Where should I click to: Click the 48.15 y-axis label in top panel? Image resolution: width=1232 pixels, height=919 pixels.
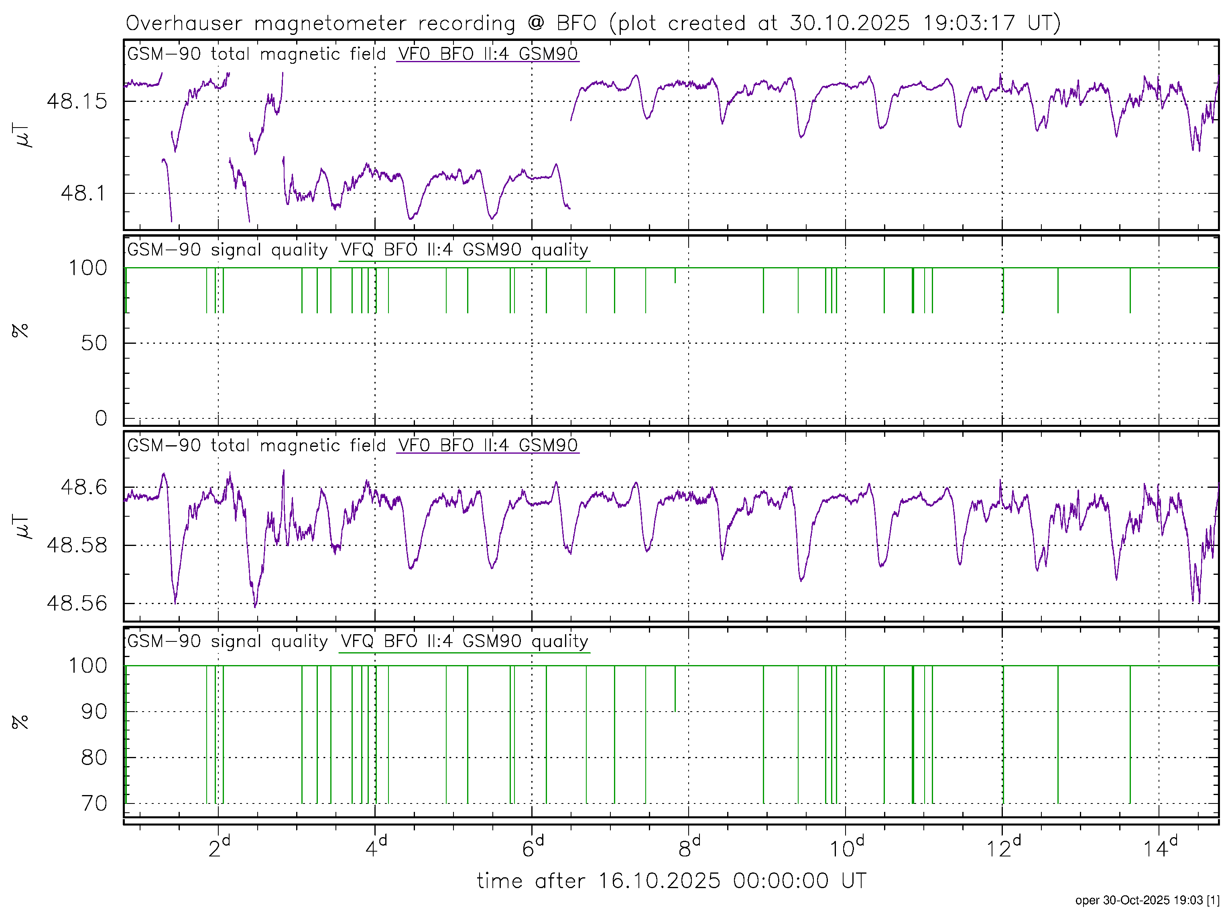pyautogui.click(x=77, y=101)
